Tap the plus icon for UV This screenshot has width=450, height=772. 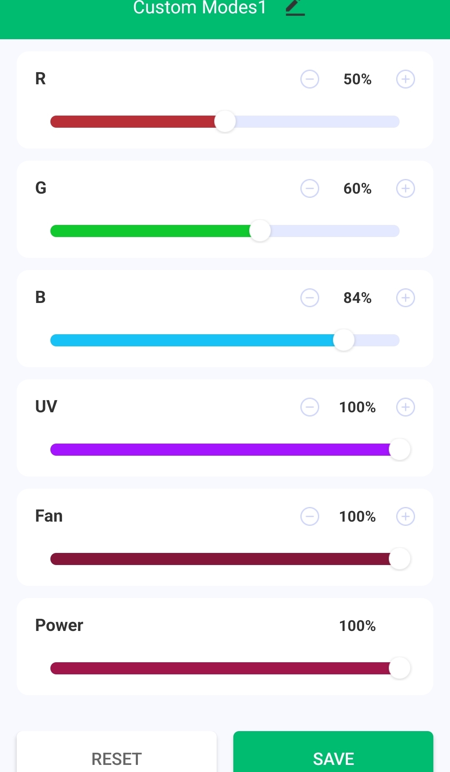405,407
